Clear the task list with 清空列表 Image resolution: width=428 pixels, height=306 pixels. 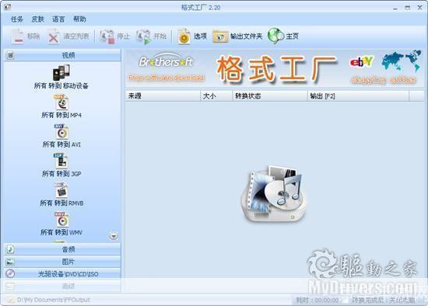pyautogui.click(x=68, y=37)
